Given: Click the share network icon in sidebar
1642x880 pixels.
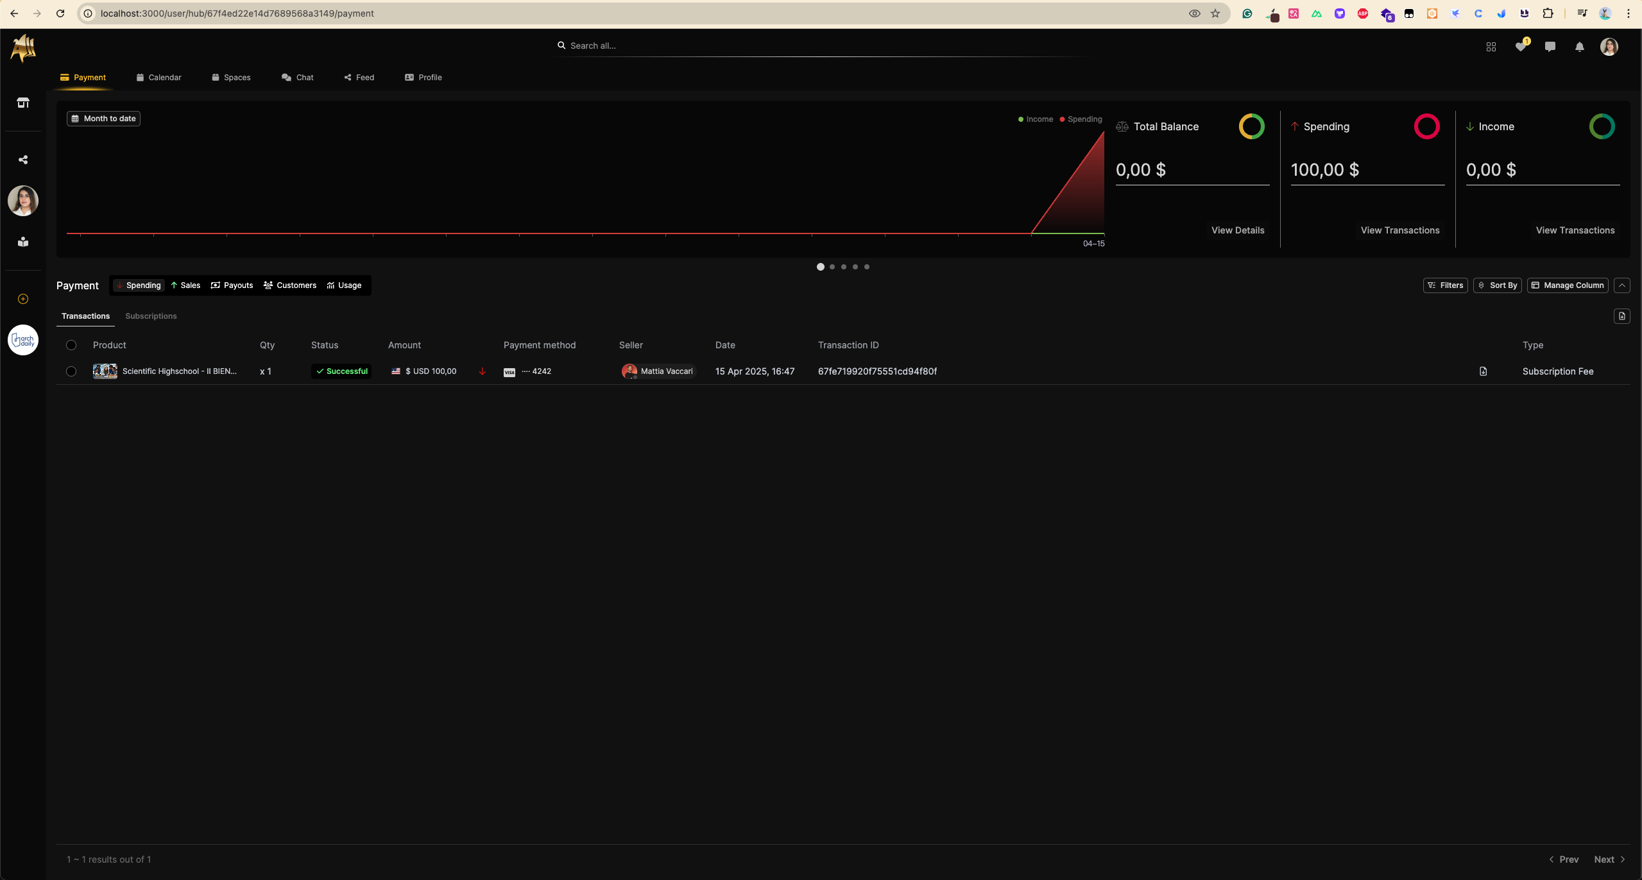Looking at the screenshot, I should (23, 160).
